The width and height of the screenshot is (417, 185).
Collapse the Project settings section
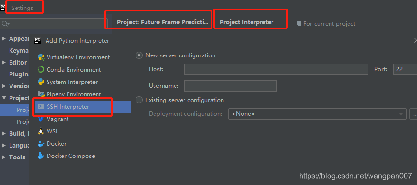3,98
